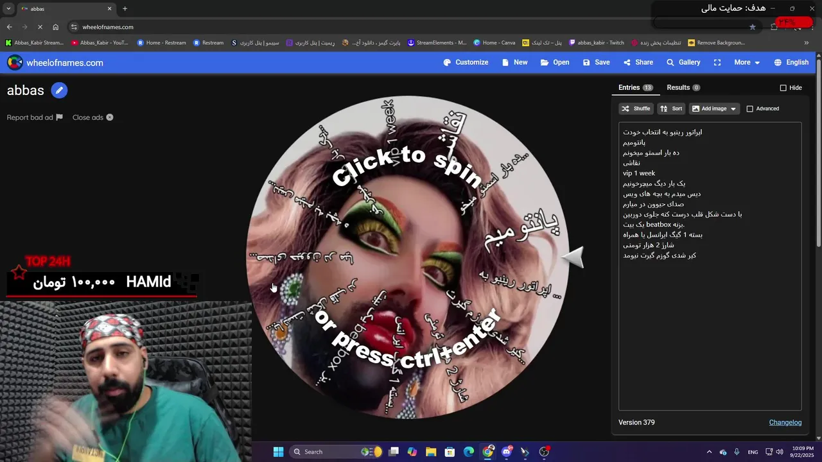The width and height of the screenshot is (822, 462).
Task: Click the browser Home button
Action: (55, 27)
